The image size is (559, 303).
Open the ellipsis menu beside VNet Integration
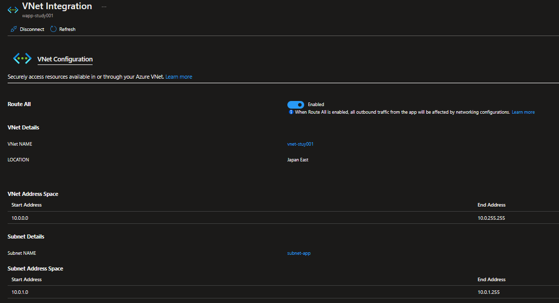click(x=104, y=7)
